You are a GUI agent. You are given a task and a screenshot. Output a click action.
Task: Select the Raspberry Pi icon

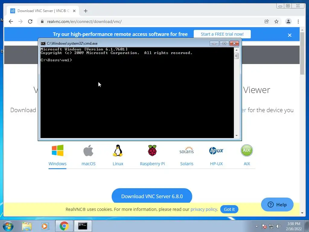[152, 150]
